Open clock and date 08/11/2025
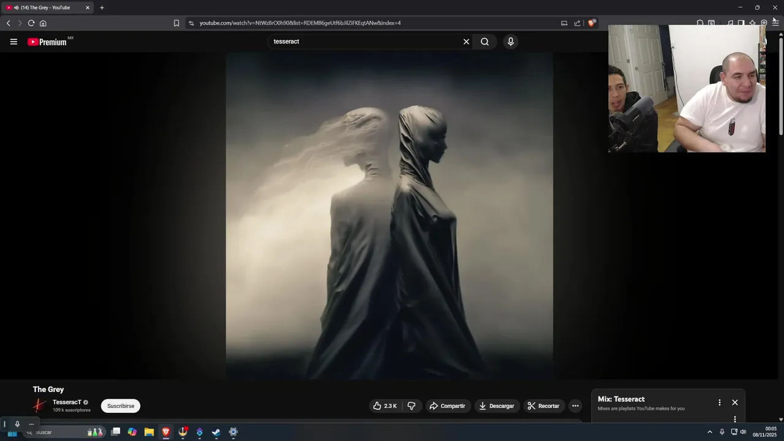This screenshot has height=441, width=784. click(765, 432)
